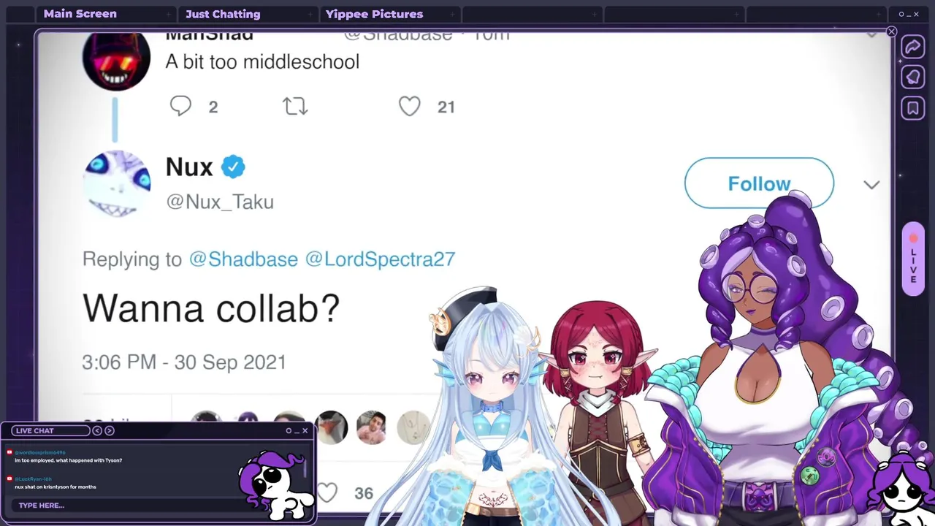Click the notification bell icon
935x526 pixels.
click(x=913, y=77)
